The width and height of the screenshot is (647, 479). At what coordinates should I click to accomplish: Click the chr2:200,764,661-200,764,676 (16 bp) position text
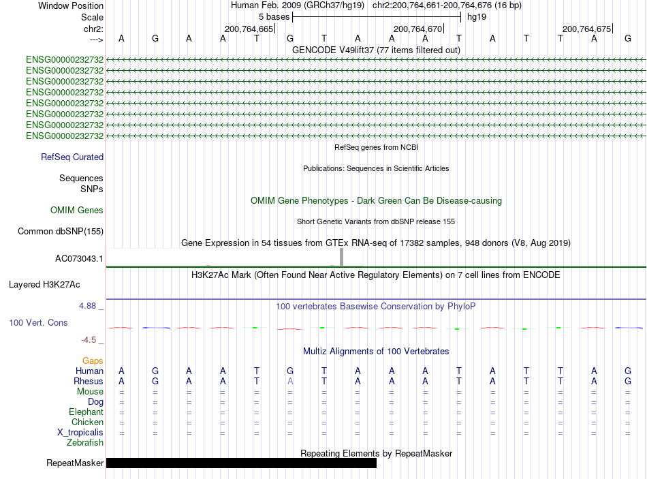[447, 5]
